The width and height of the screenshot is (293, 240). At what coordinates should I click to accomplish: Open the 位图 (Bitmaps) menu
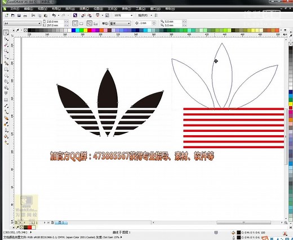tap(98, 8)
